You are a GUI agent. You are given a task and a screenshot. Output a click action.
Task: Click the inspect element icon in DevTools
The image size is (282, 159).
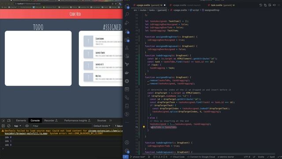tap(3, 121)
